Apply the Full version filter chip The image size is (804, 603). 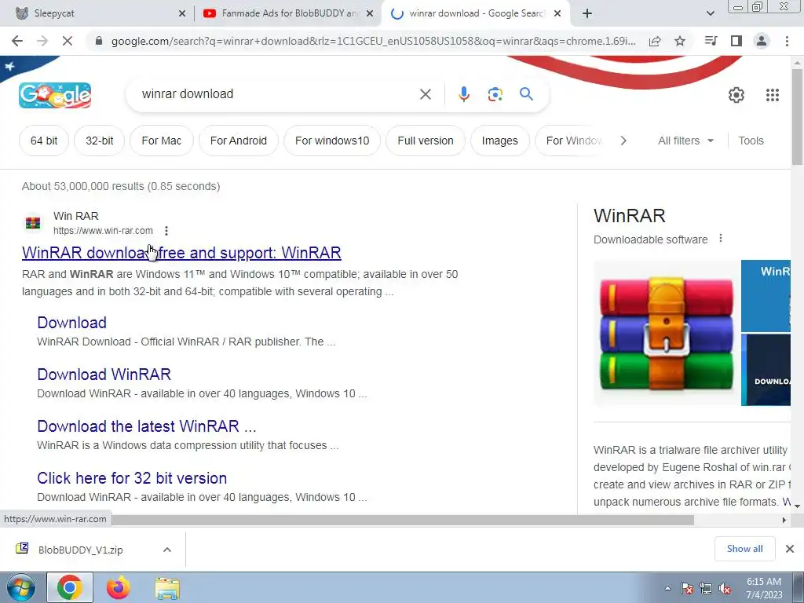pos(426,141)
